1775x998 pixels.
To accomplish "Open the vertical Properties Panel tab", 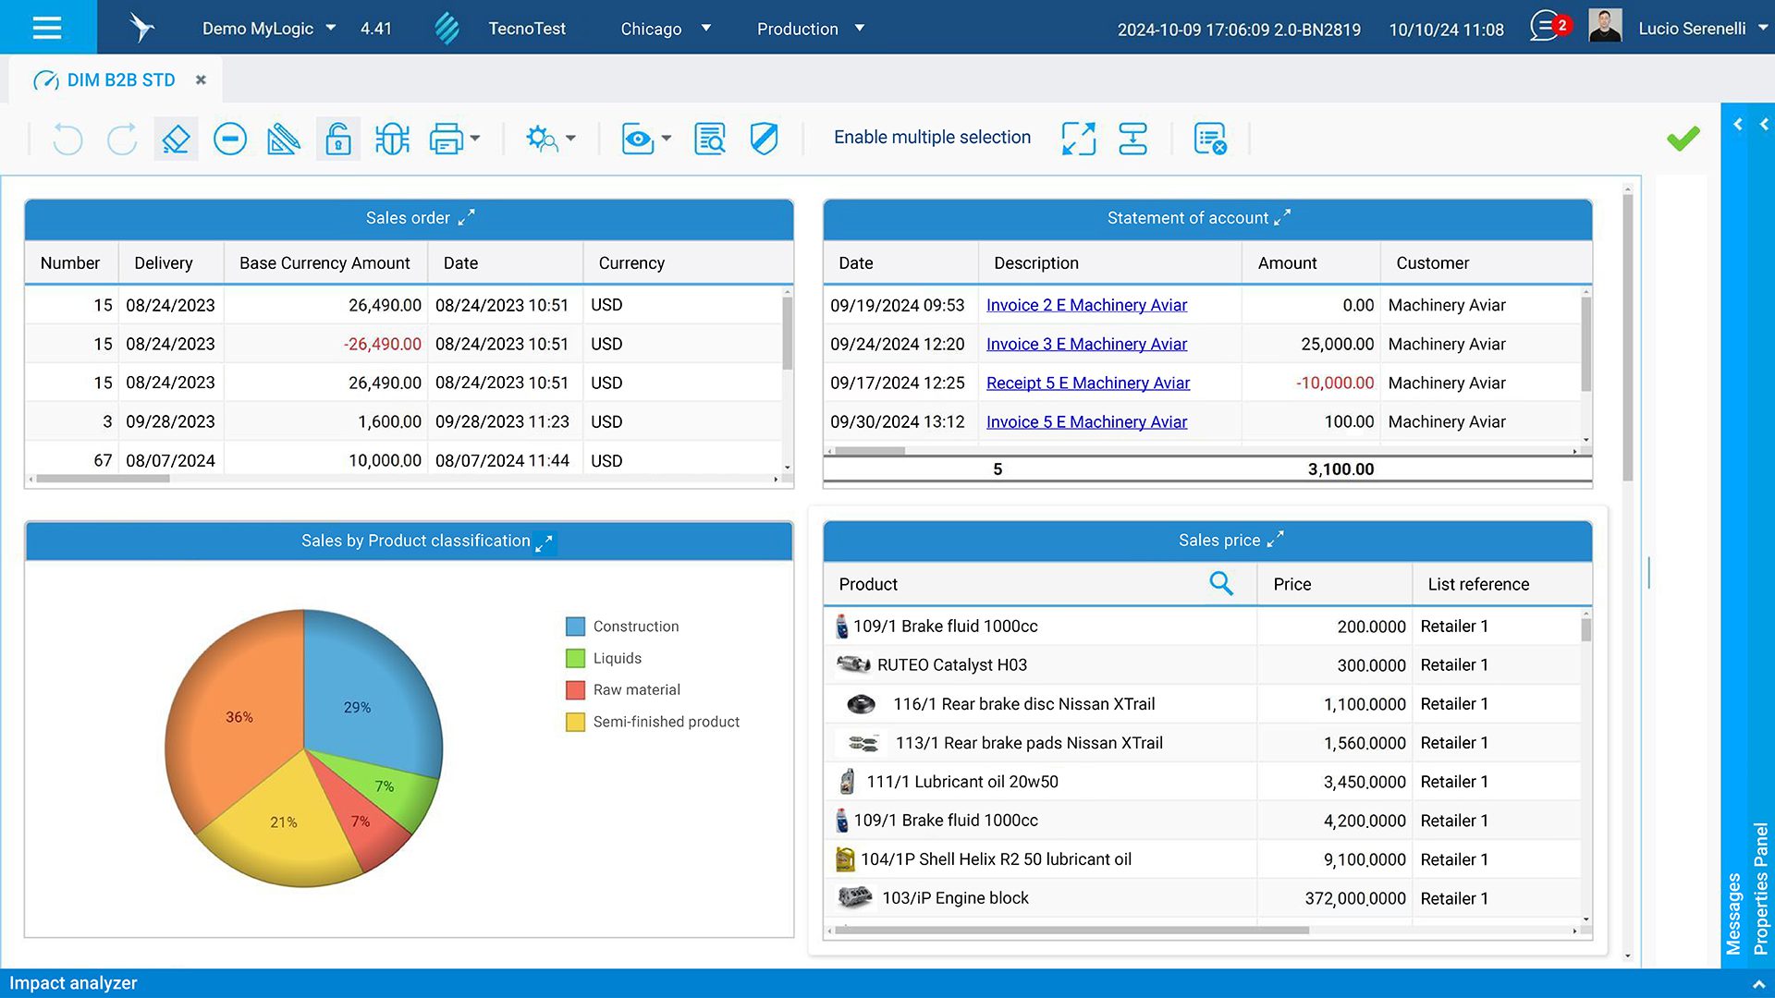I will pos(1760,887).
